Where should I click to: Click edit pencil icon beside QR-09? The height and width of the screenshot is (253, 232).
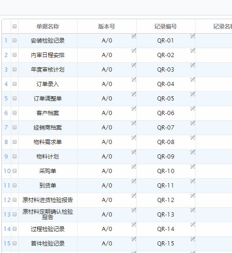[x=192, y=152]
